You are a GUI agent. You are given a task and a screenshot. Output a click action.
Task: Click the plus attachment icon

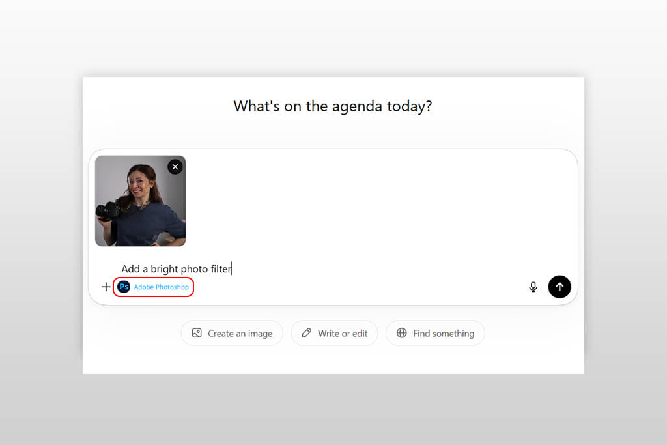click(x=106, y=287)
